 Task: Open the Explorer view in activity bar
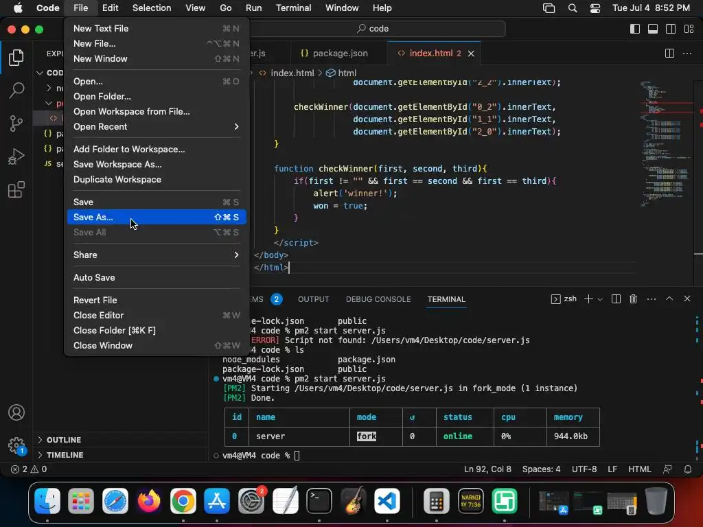16,58
